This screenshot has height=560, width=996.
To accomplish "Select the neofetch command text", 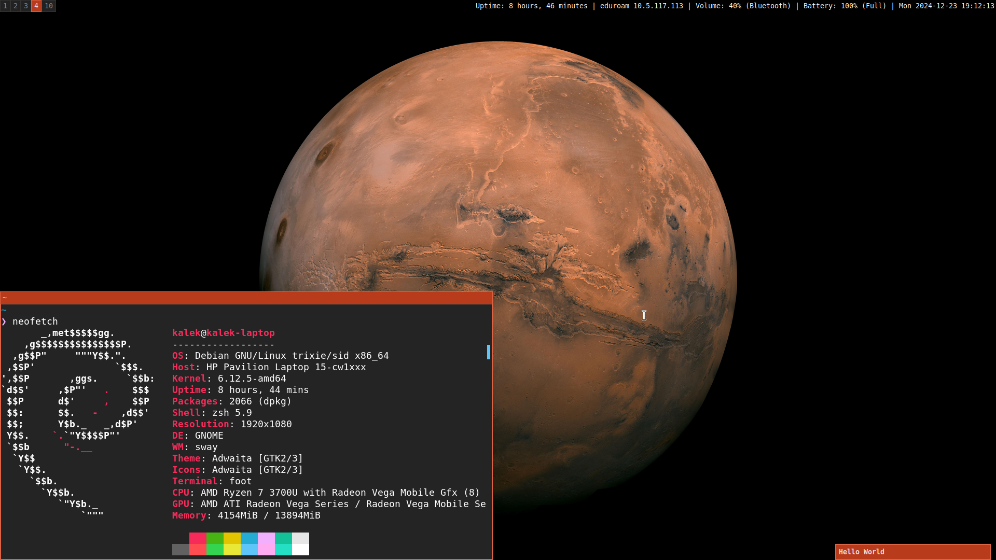I will pyautogui.click(x=35, y=321).
